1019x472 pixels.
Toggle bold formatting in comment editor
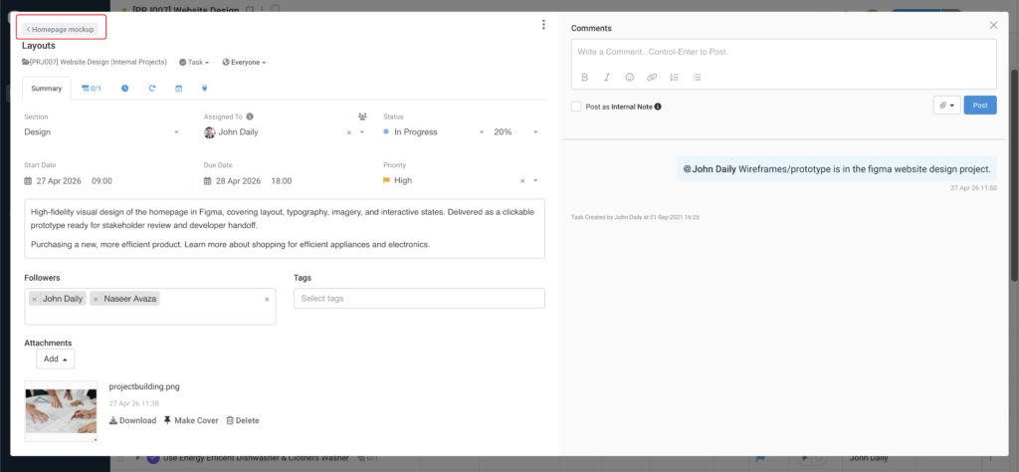tap(584, 77)
